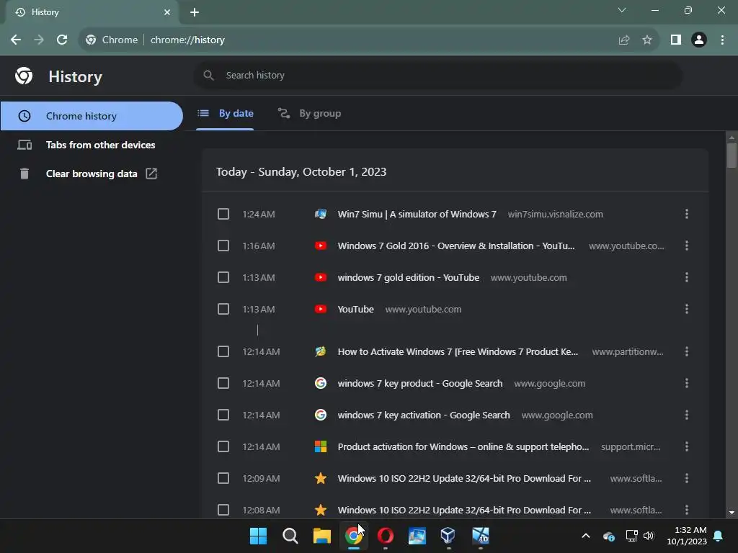Open more actions for How to Activate Windows 7
The width and height of the screenshot is (738, 553).
(x=687, y=351)
